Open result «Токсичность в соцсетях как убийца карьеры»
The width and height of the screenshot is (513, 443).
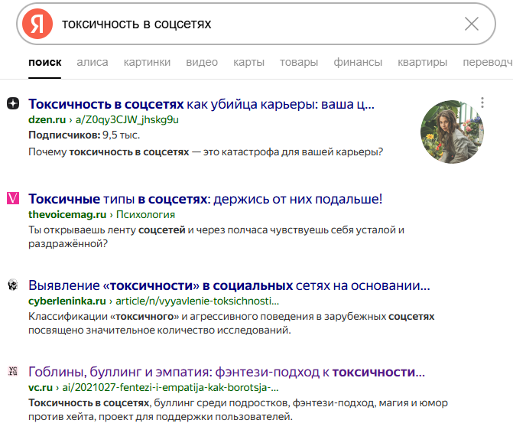(201, 104)
